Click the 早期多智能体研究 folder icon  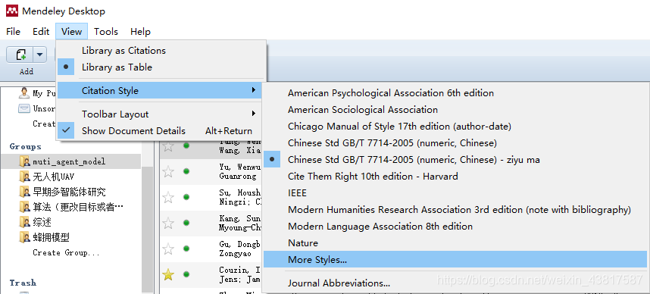tap(25, 192)
